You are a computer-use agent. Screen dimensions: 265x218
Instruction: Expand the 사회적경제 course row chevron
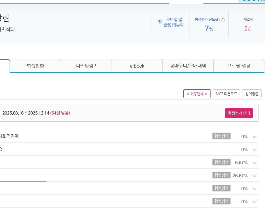point(254,137)
